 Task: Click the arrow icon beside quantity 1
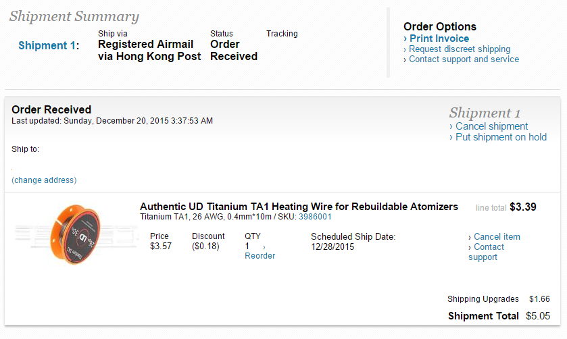point(264,247)
